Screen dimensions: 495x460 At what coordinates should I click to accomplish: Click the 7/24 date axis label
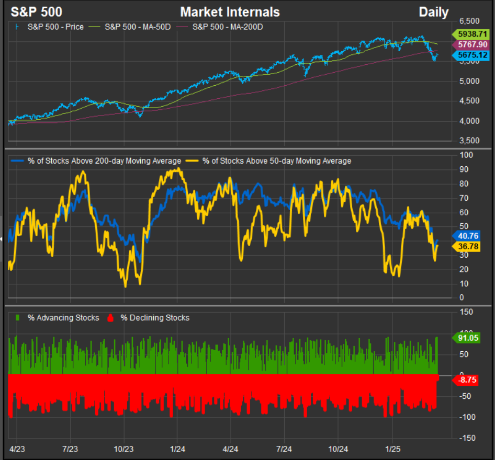click(284, 449)
